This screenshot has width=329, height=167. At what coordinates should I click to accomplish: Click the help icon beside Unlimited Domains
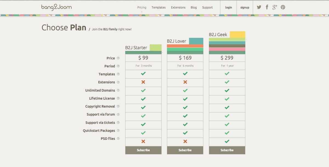pos(118,90)
